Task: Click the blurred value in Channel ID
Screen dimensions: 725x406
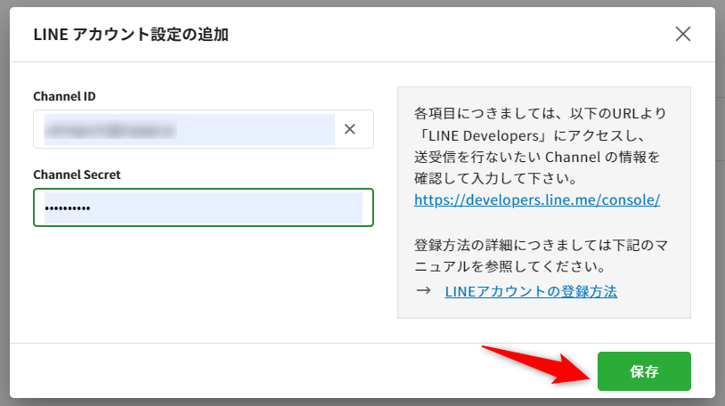Action: click(x=111, y=130)
